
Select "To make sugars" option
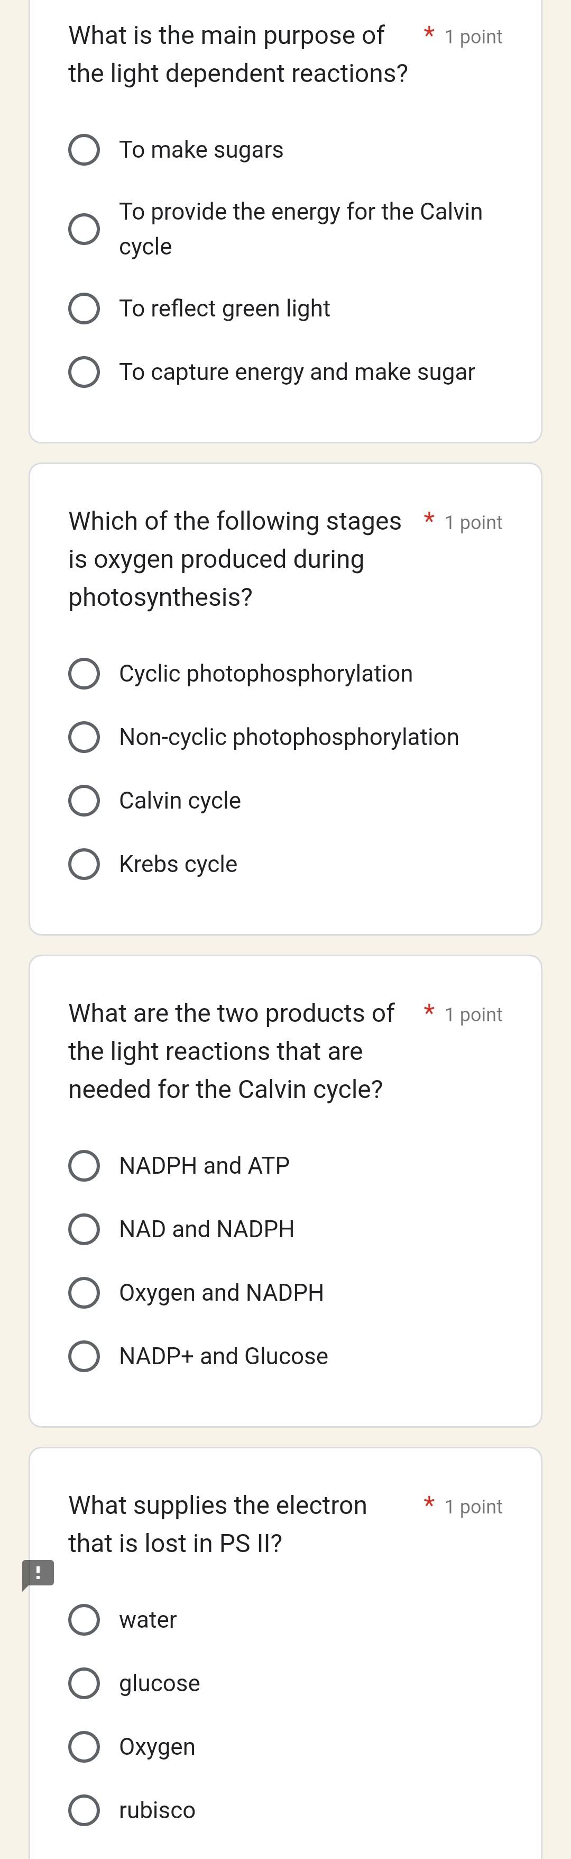pos(85,150)
